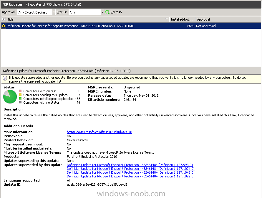This screenshot has width=262, height=198.
Task: Click the MSRC number value None
Action: click(x=127, y=91)
